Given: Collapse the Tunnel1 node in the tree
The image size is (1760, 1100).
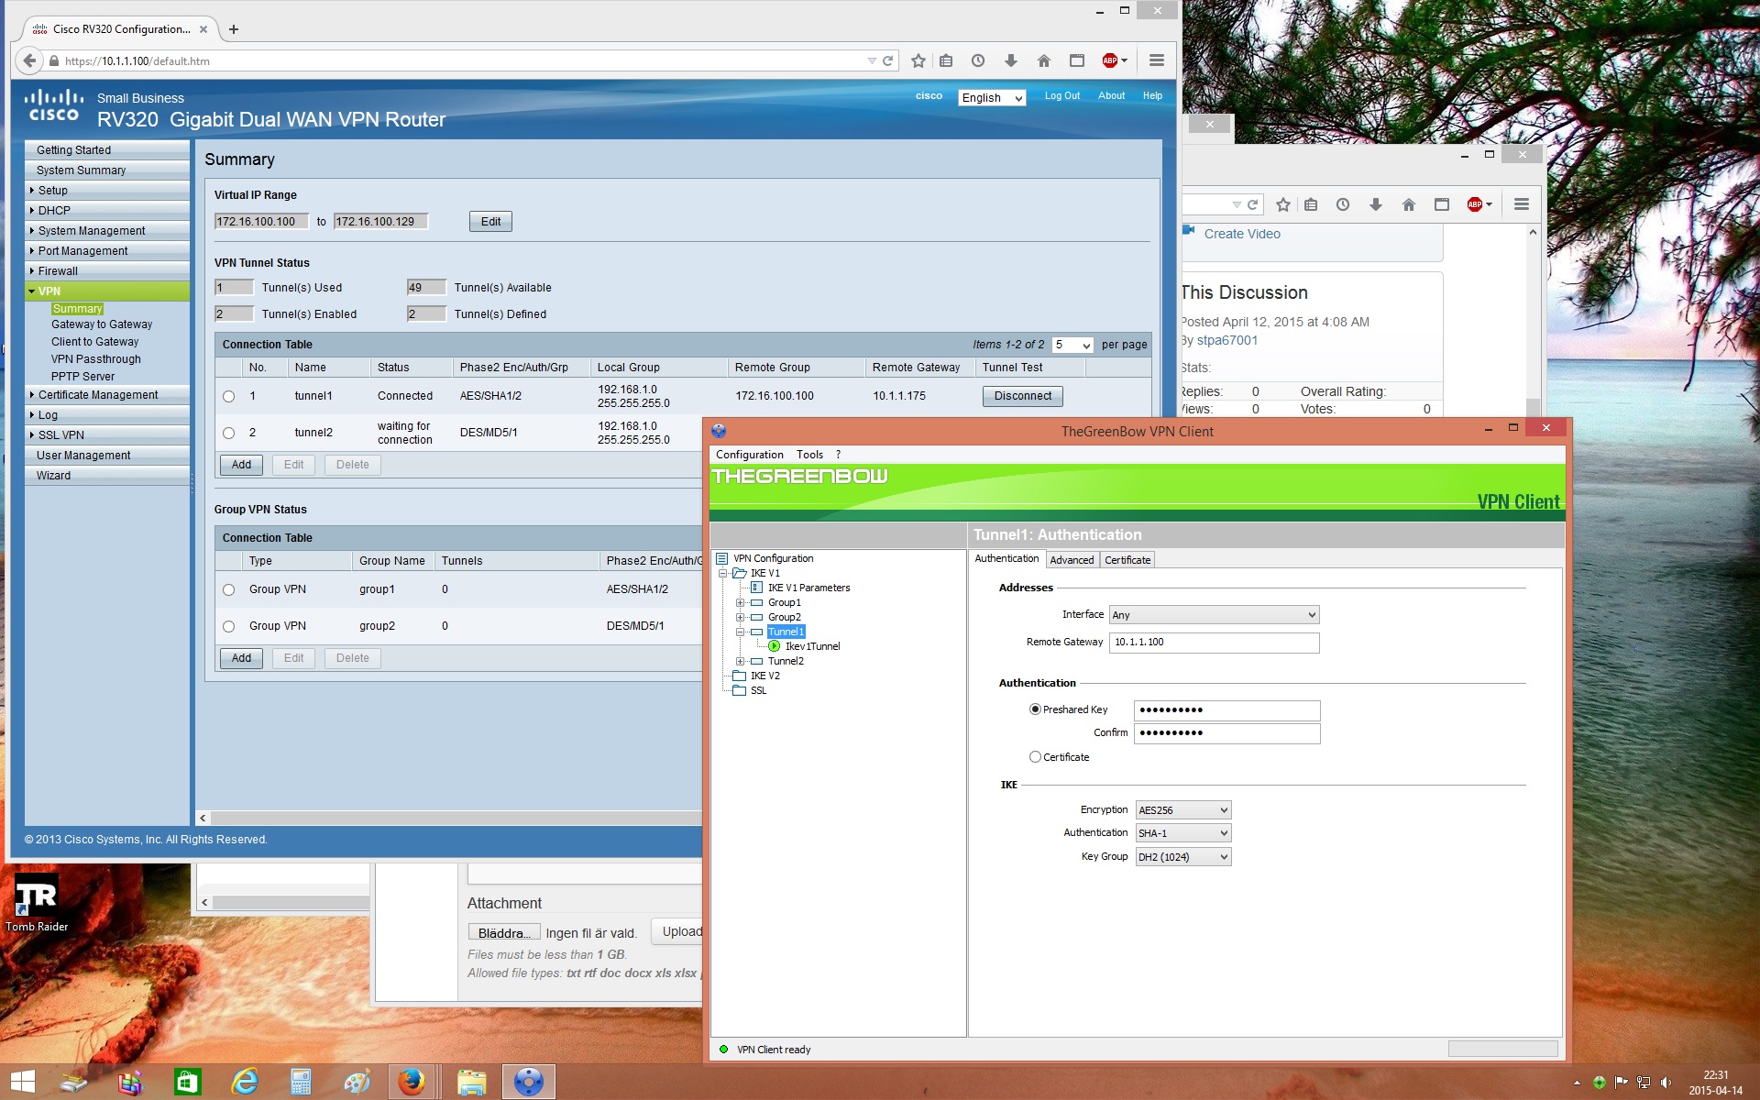Looking at the screenshot, I should click(x=740, y=632).
